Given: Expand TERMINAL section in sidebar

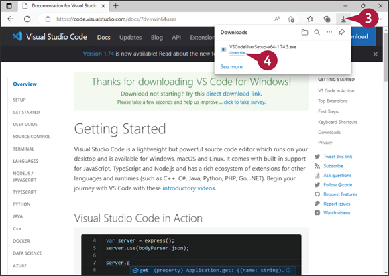Looking at the screenshot, I should (23, 149).
